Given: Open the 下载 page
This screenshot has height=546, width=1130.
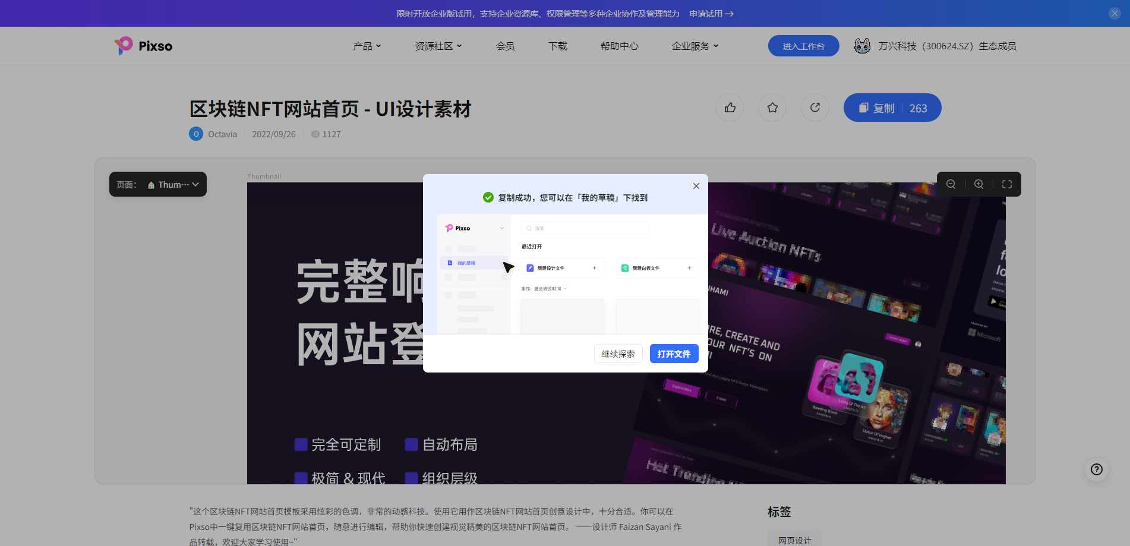Looking at the screenshot, I should pos(558,46).
